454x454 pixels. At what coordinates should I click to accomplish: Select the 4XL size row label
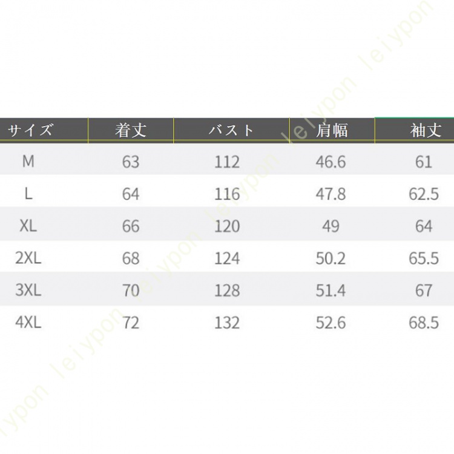pyautogui.click(x=28, y=322)
